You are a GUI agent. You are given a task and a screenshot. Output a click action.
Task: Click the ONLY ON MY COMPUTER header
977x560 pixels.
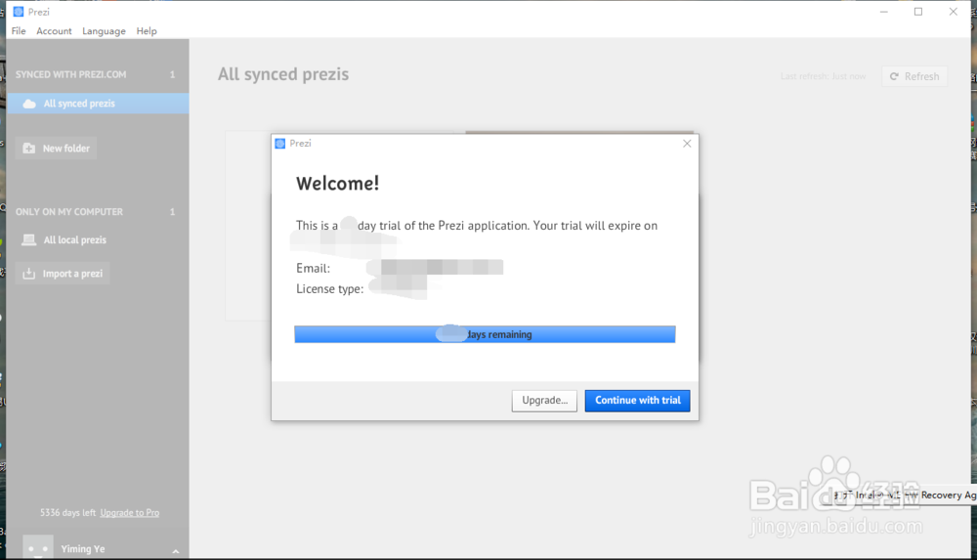pyautogui.click(x=69, y=212)
